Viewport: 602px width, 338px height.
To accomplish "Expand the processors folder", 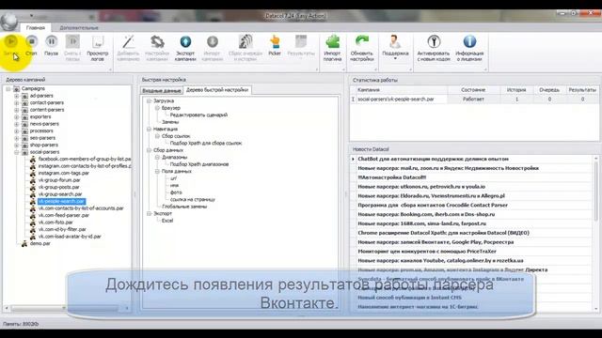I will [17, 131].
